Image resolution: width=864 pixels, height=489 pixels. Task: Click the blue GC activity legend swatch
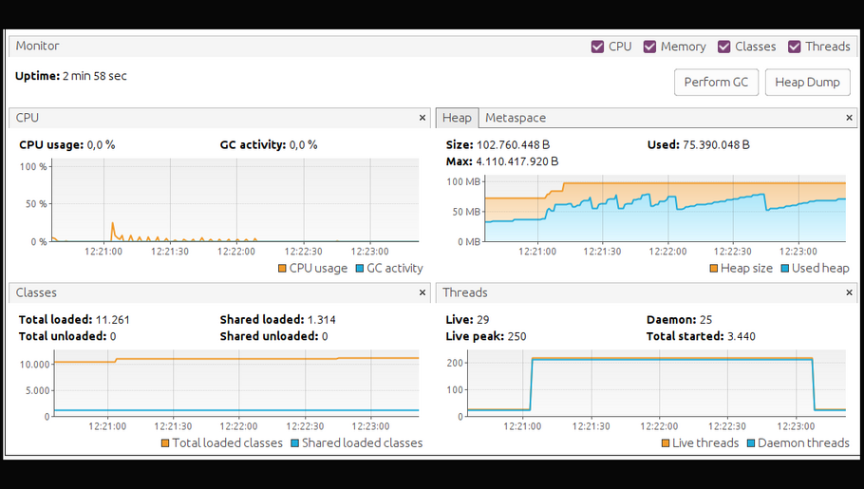point(360,269)
